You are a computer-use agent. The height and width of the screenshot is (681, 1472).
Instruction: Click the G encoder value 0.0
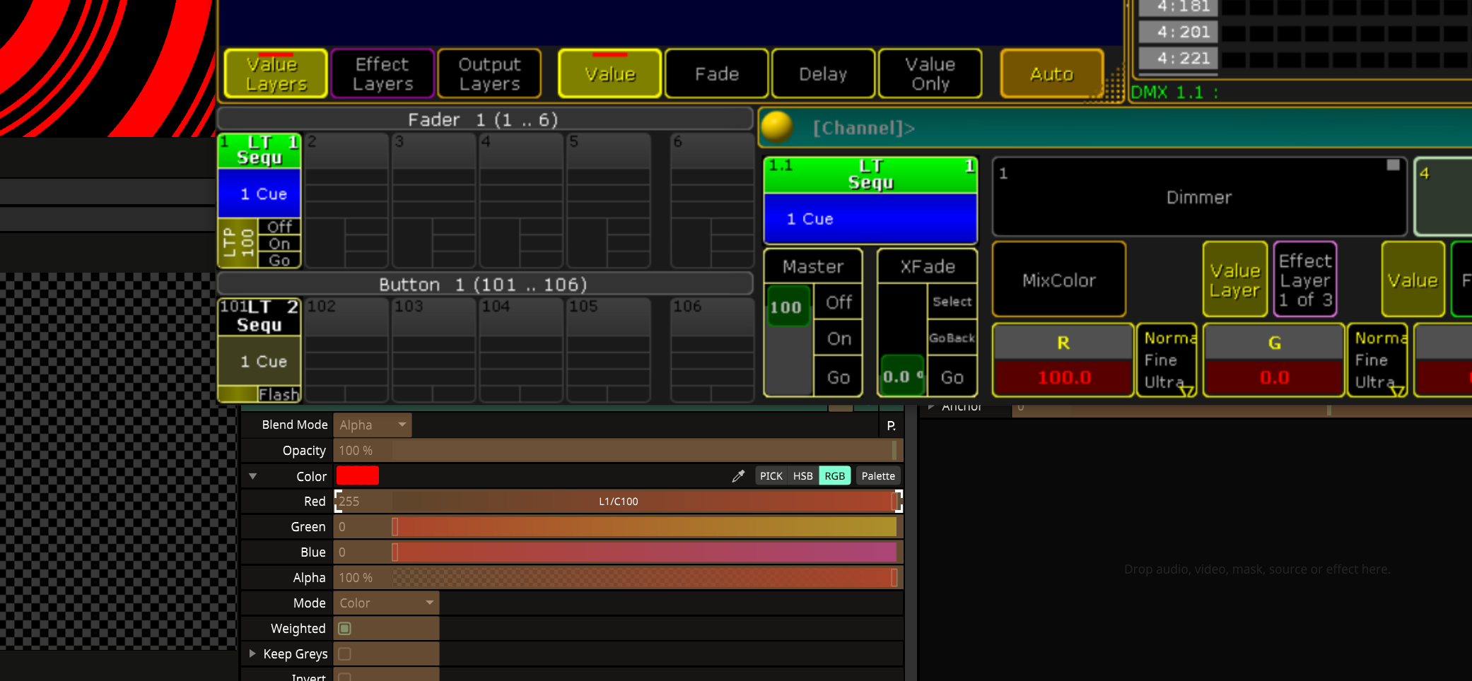pos(1274,377)
